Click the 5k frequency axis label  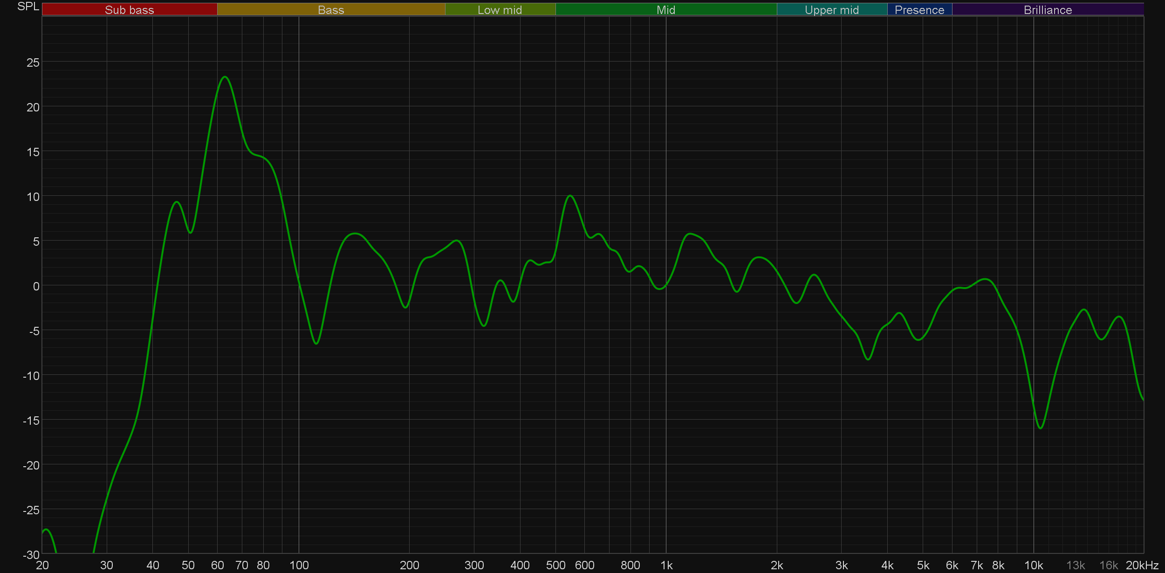click(x=923, y=566)
